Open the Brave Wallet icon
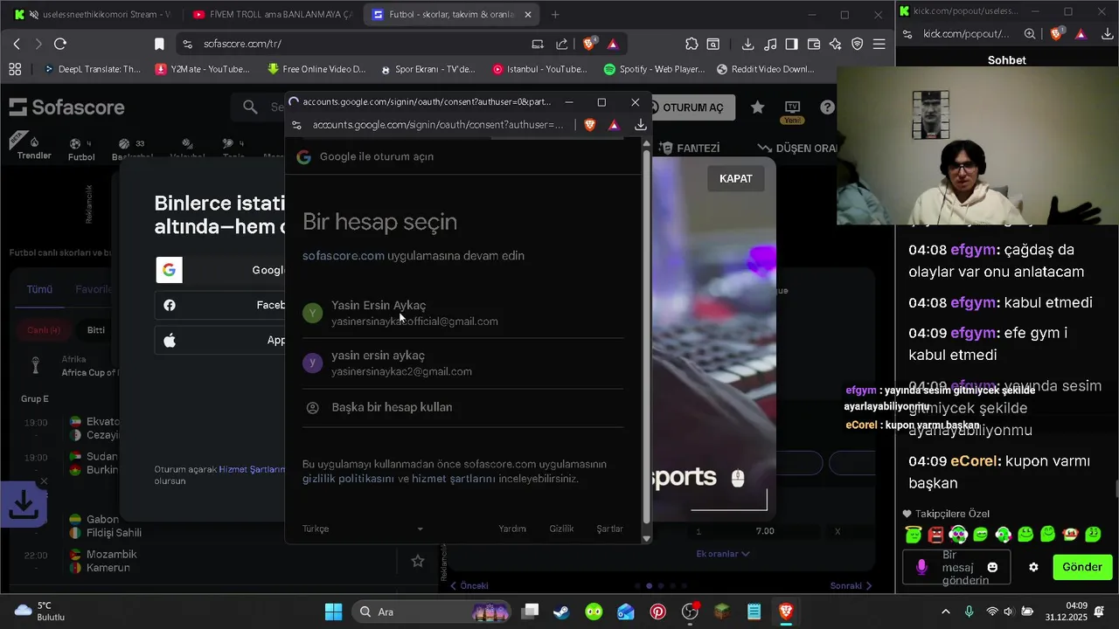The height and width of the screenshot is (629, 1119). coord(813,44)
